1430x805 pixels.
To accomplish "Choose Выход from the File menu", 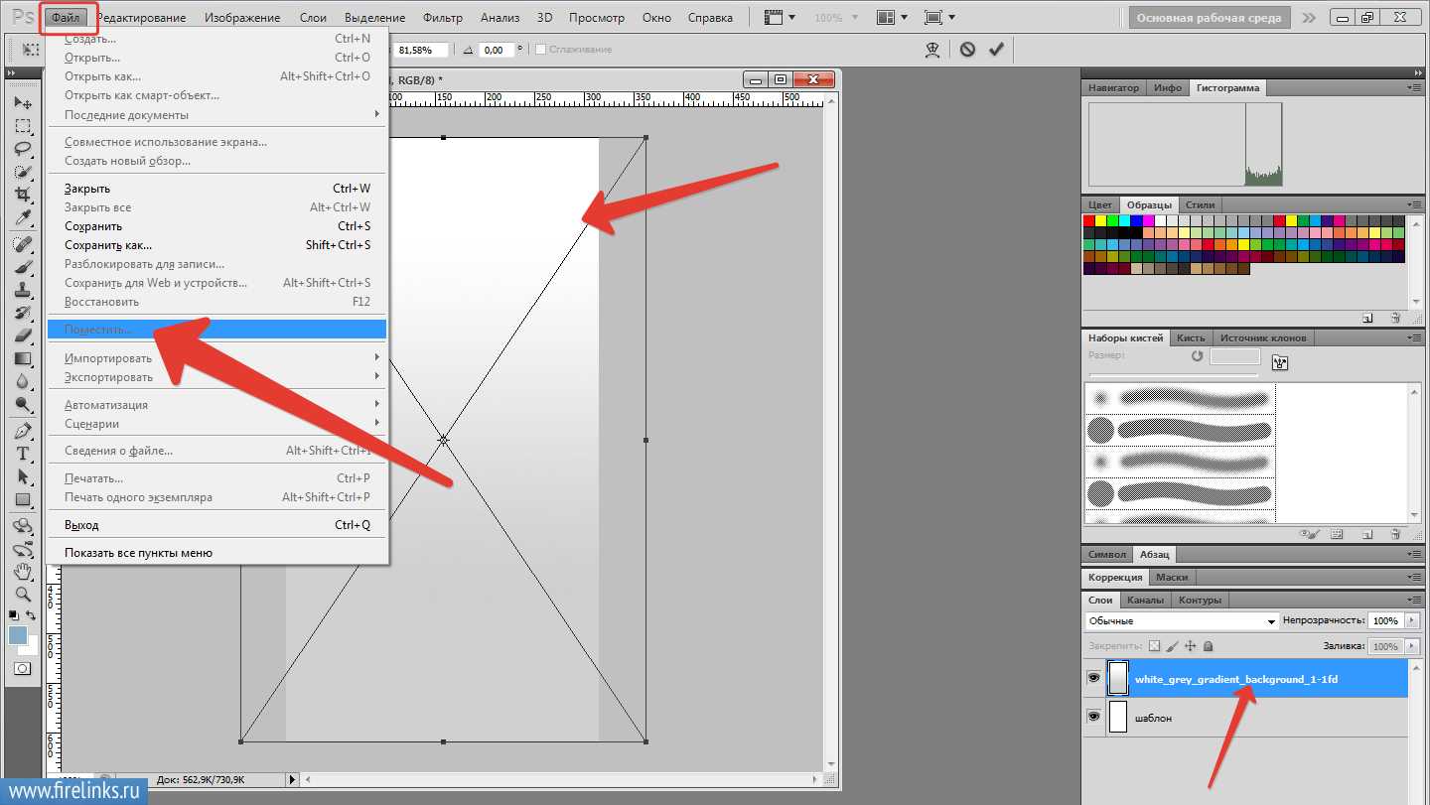I will pyautogui.click(x=216, y=525).
